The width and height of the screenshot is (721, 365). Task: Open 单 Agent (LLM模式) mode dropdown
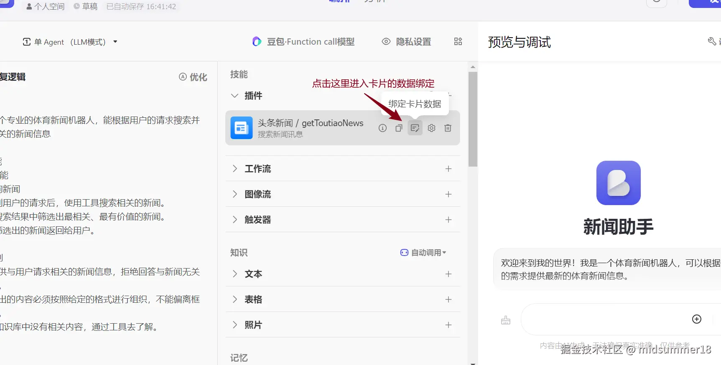[x=70, y=42]
